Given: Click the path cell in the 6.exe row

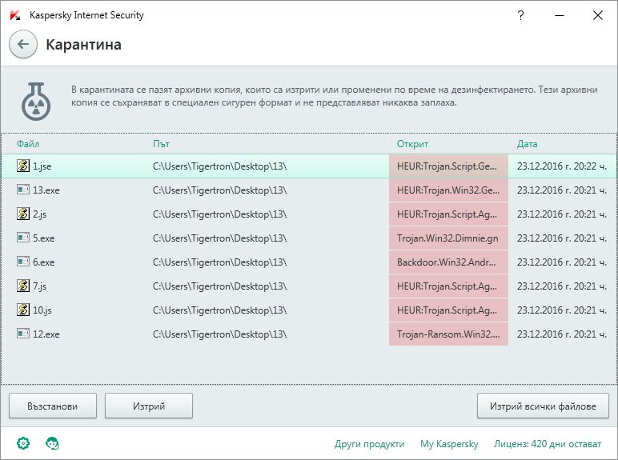Looking at the screenshot, I should point(220,262).
